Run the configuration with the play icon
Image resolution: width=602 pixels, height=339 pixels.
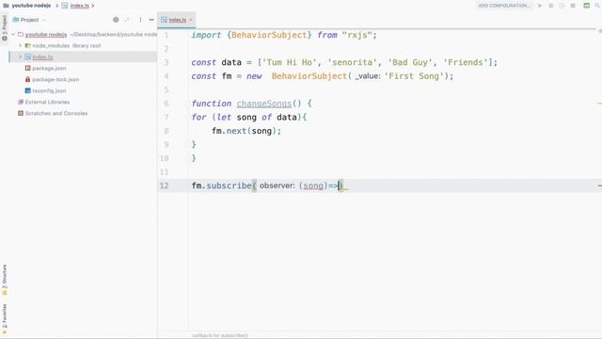(x=540, y=6)
